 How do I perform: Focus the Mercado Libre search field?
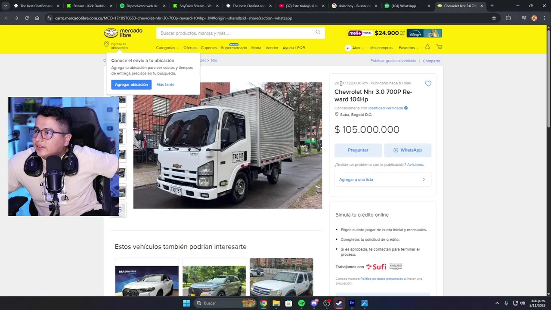click(x=235, y=33)
